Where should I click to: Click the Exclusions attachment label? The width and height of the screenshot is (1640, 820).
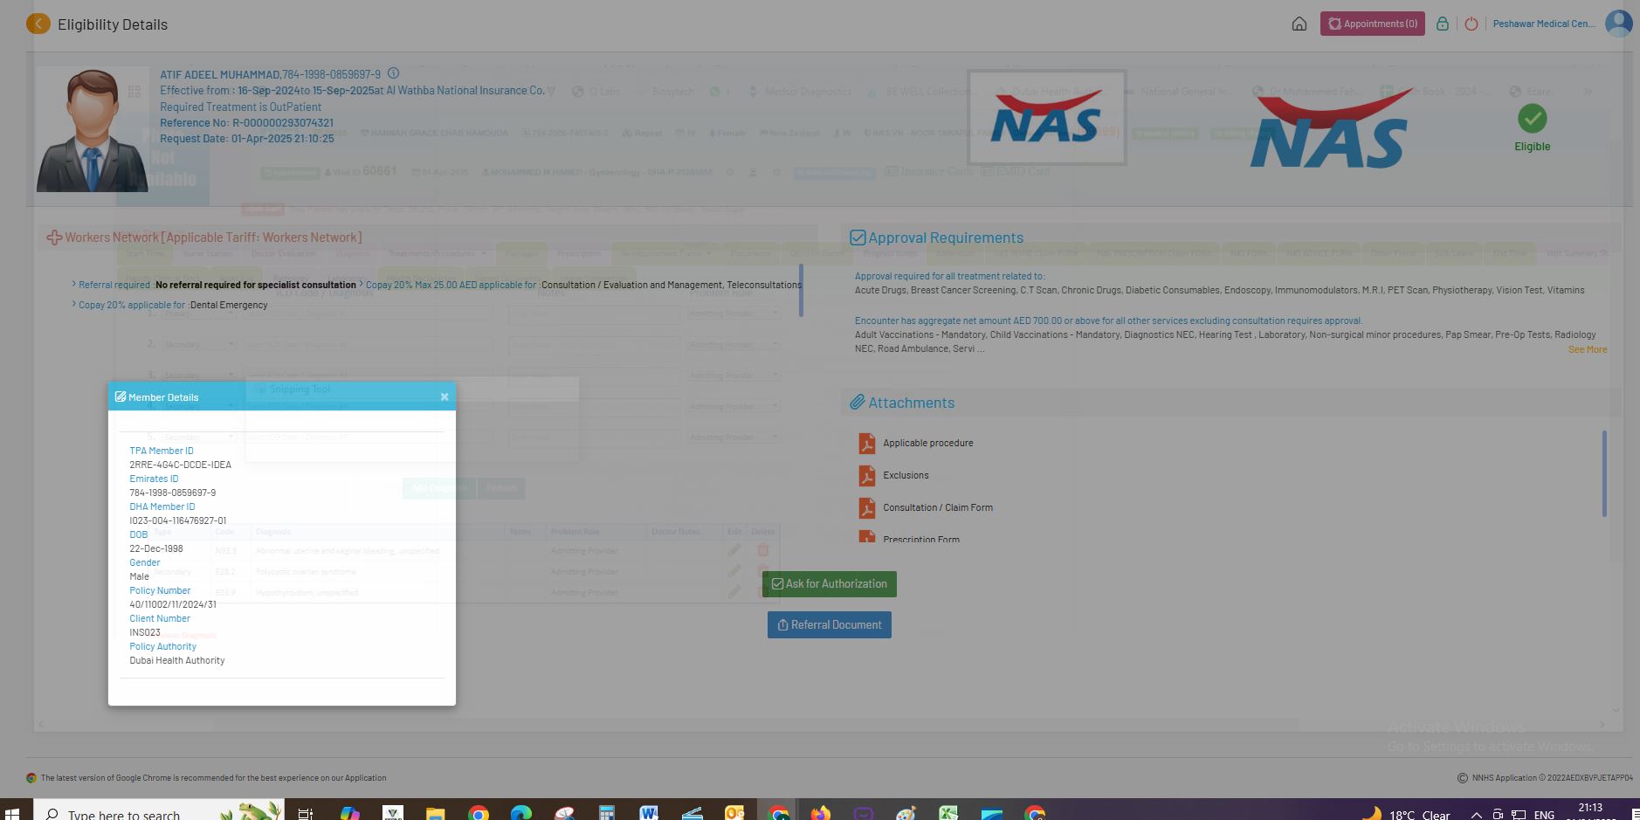[906, 476]
